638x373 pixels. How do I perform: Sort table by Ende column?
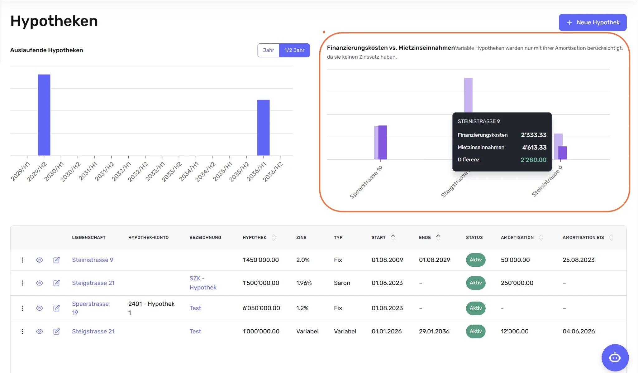[438, 237]
